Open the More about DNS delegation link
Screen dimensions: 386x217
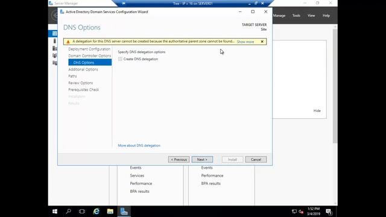pos(139,145)
